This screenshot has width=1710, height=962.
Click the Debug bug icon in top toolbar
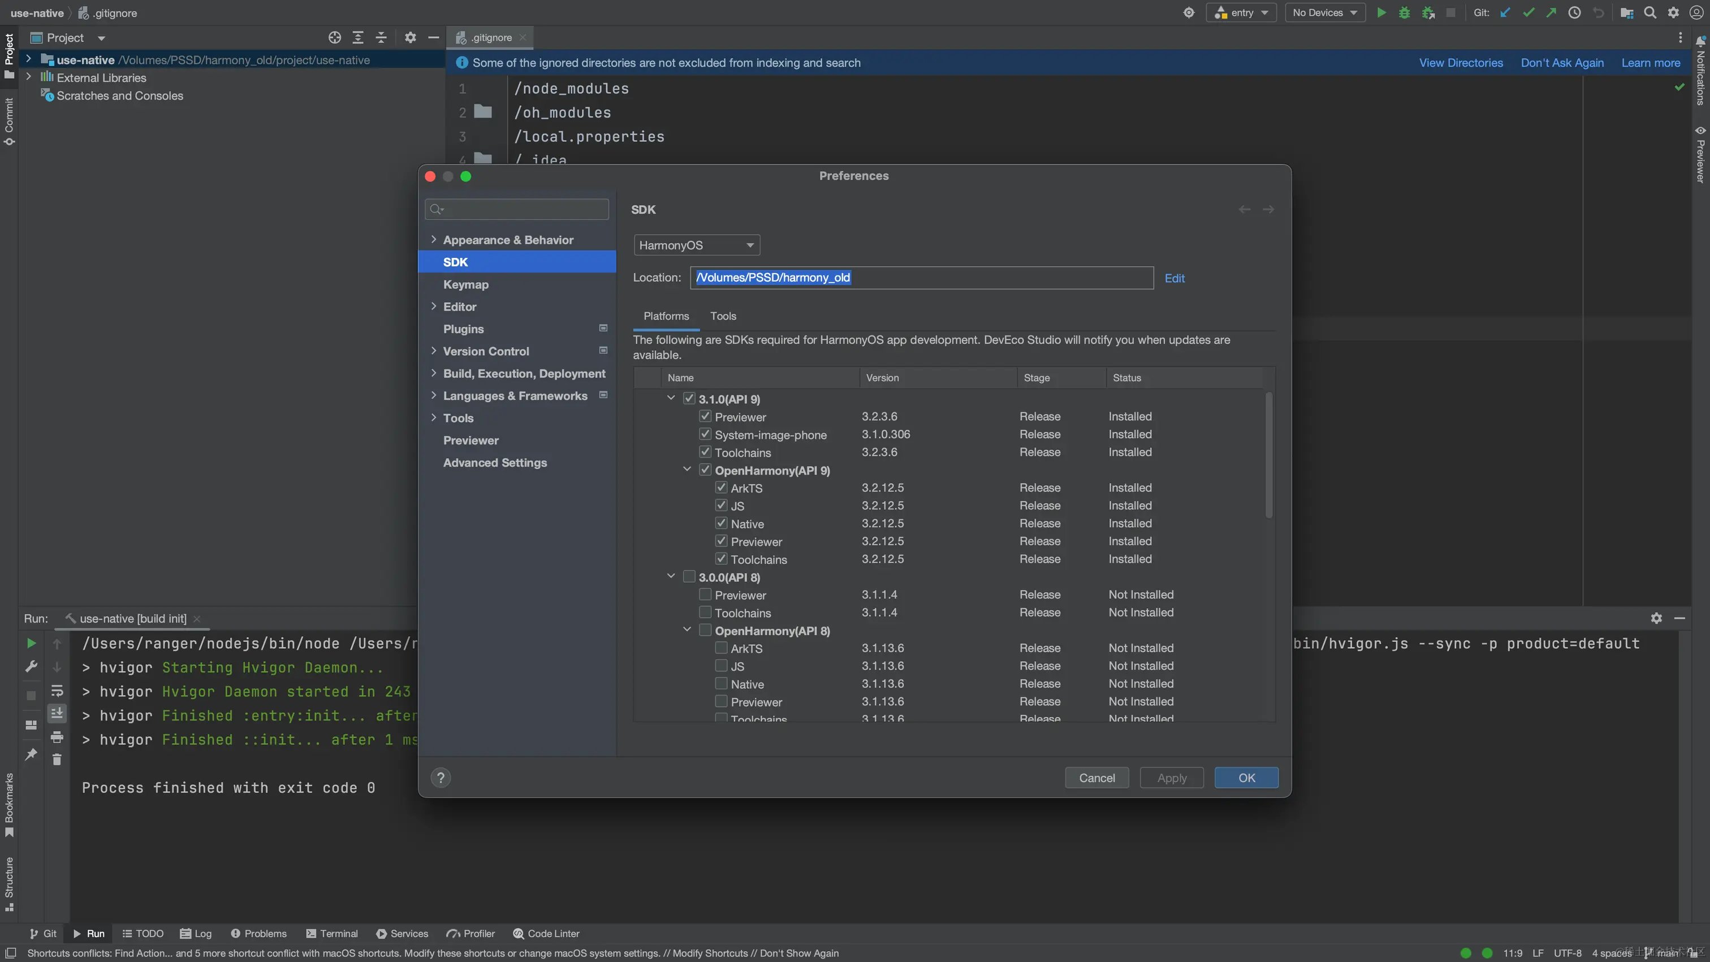pos(1404,12)
